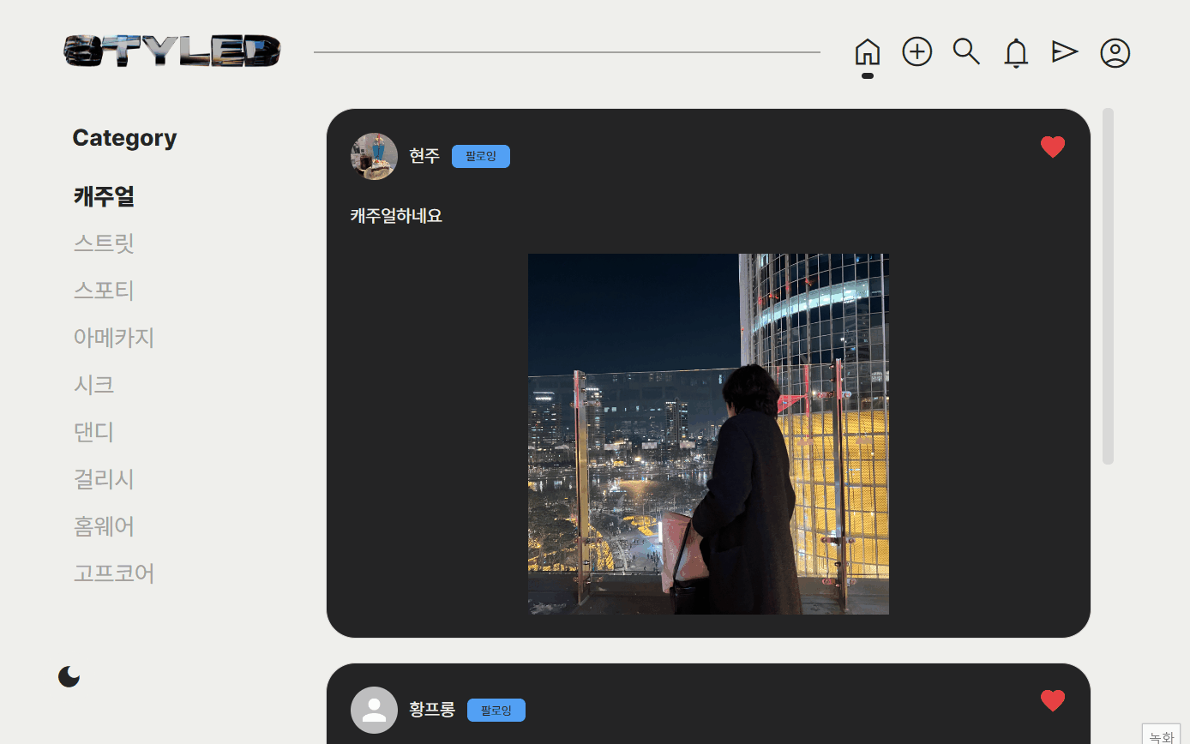Viewport: 1190px width, 744px height.
Task: Open 현주's profile avatar
Action: (x=374, y=156)
